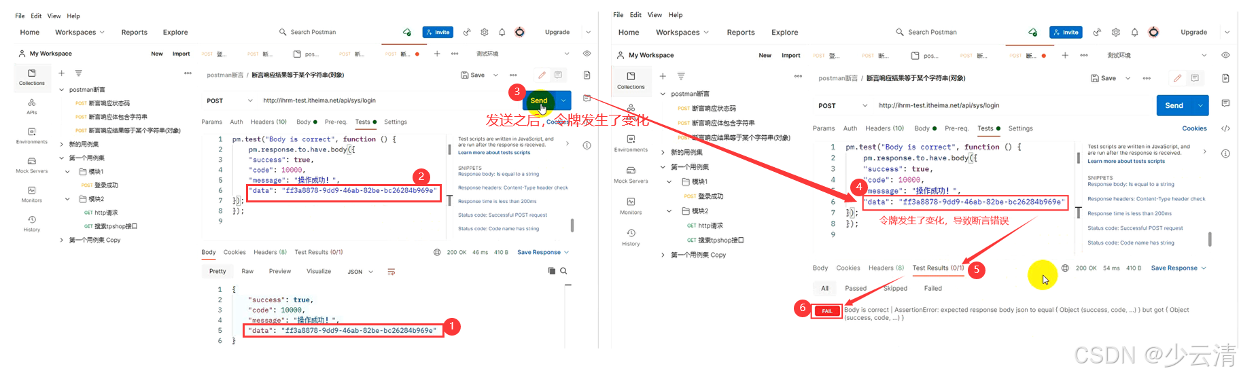Open History panel in right Postman window
This screenshot has height=377, width=1239.
point(631,237)
